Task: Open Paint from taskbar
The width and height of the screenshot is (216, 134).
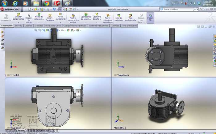Action: [68, 3]
